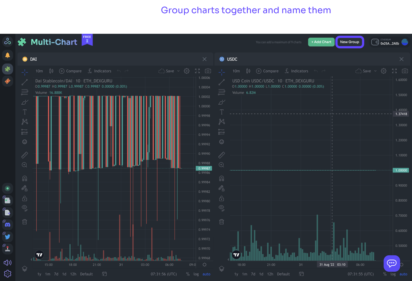Click the Add Chart button
The width and height of the screenshot is (412, 281).
[x=321, y=42]
